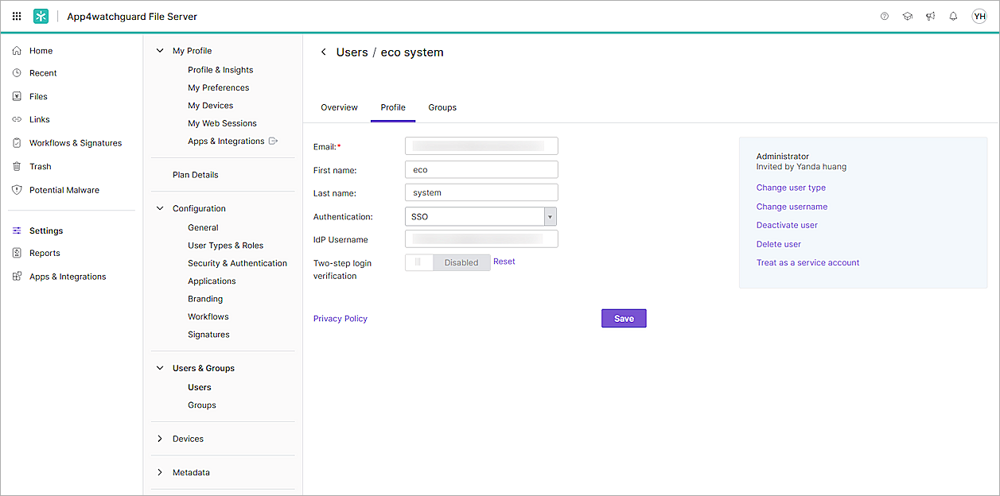
Task: Expand the Devices section
Action: pyautogui.click(x=160, y=439)
